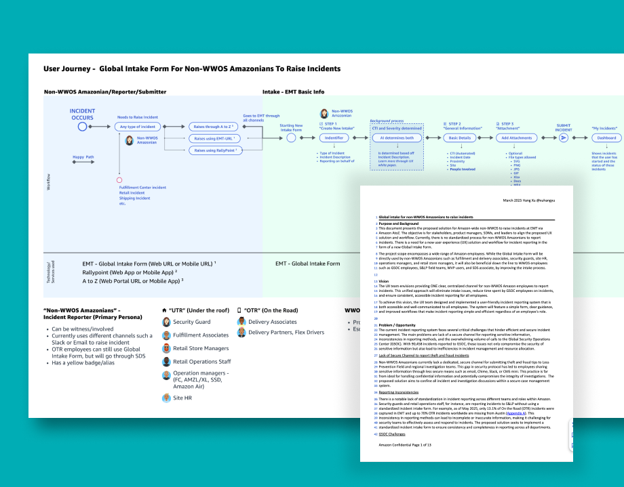The image size is (624, 487).
Task: Click the Incident Reporter (Primary Persona) heading
Action: tap(93, 317)
